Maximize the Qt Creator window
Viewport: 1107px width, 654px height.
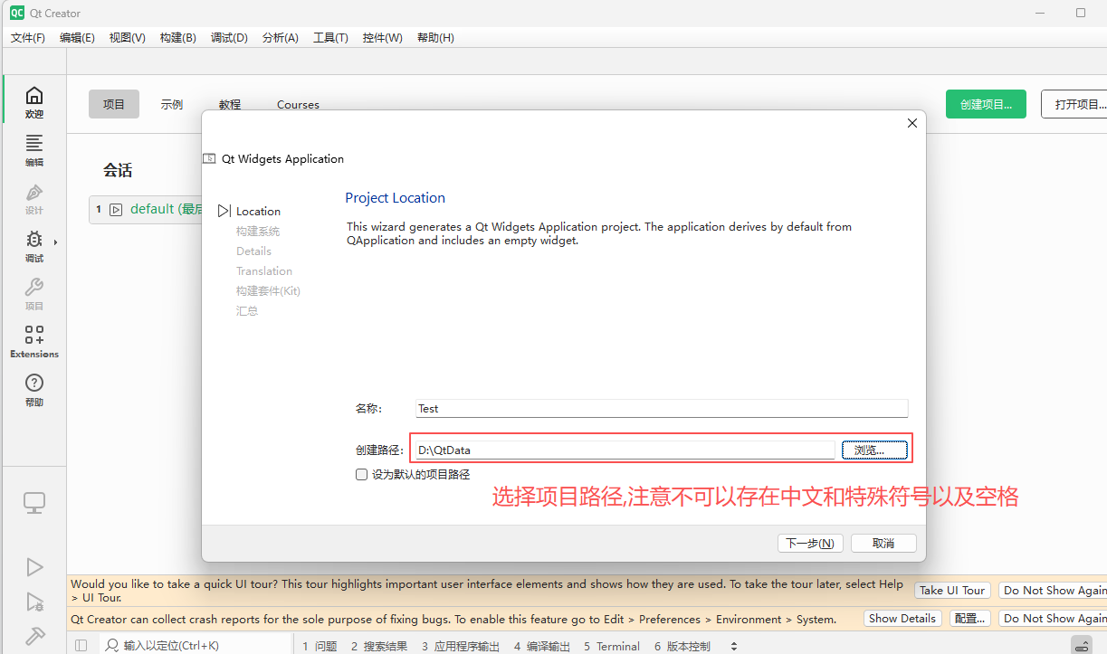1081,13
